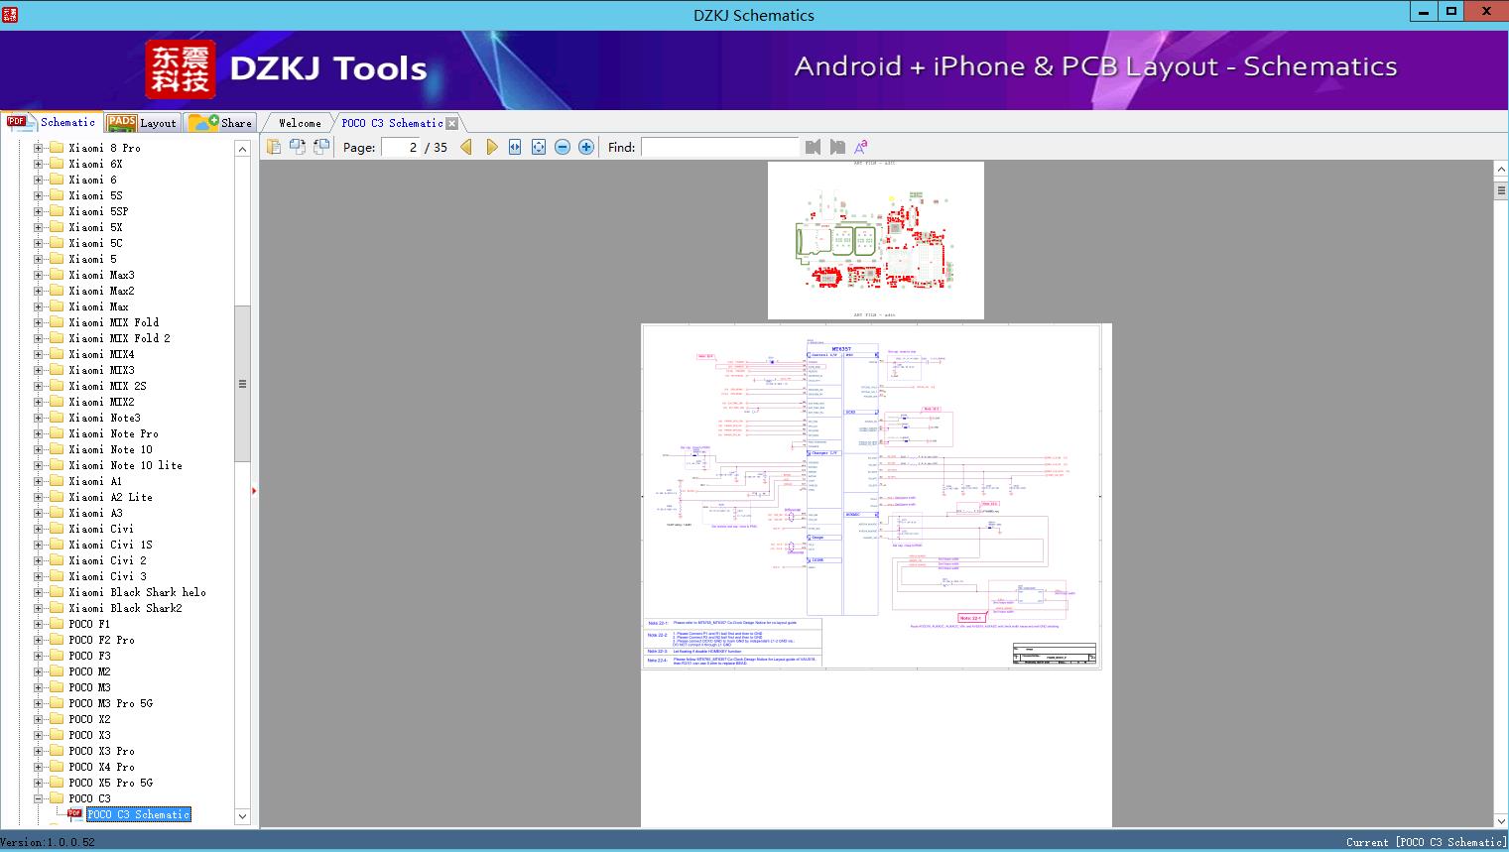This screenshot has width=1509, height=852.
Task: Expand the Xiaomi MIX Fold 2 node
Action: tap(38, 338)
